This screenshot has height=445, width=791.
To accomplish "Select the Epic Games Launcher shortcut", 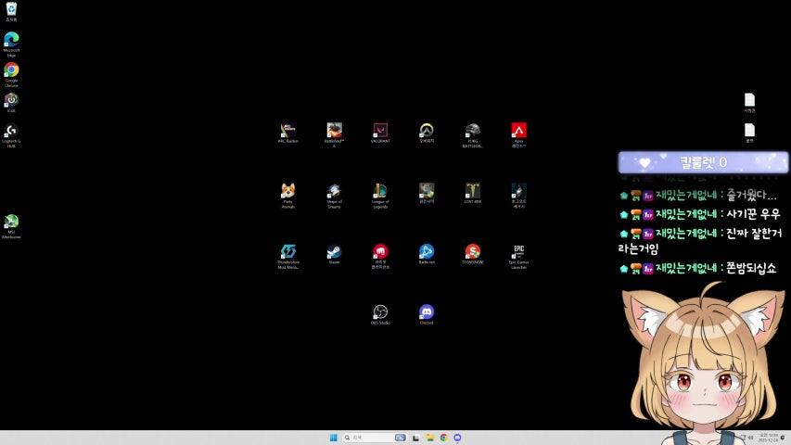I will click(518, 256).
